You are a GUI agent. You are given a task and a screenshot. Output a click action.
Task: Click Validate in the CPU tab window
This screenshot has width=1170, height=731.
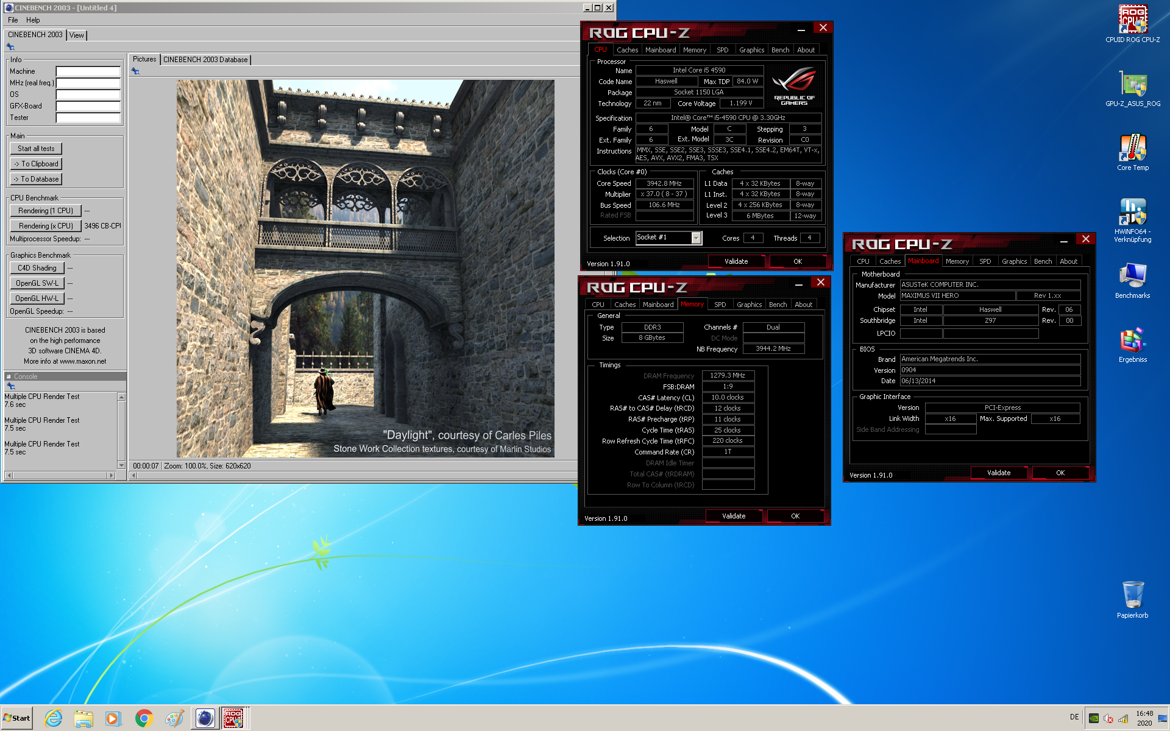(736, 261)
